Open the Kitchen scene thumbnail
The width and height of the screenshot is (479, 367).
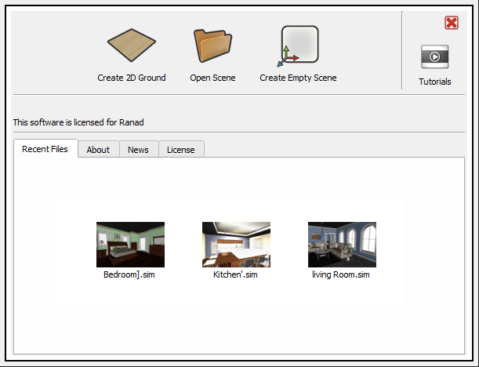[x=236, y=245]
